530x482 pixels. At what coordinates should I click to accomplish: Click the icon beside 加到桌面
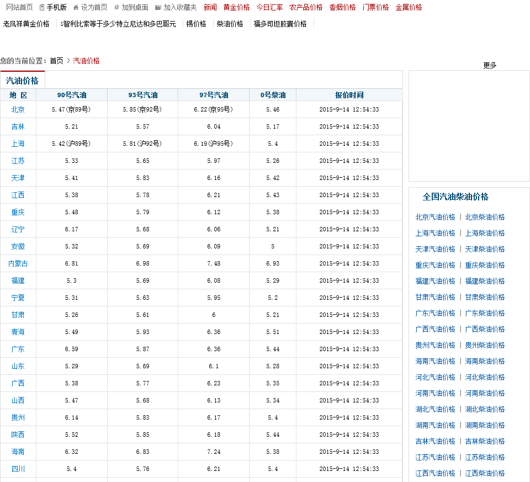[116, 7]
